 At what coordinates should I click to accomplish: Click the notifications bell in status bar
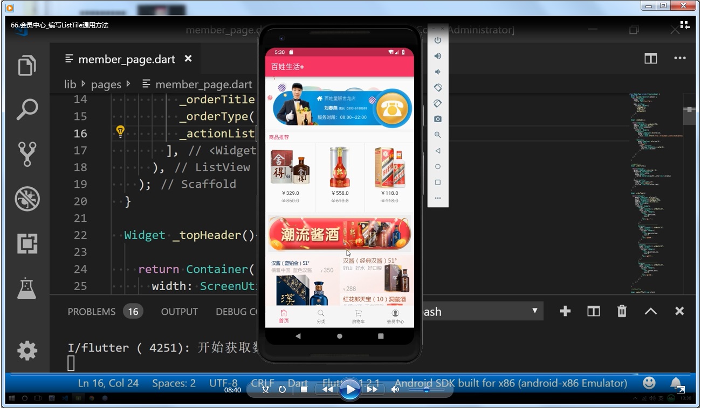(x=675, y=383)
